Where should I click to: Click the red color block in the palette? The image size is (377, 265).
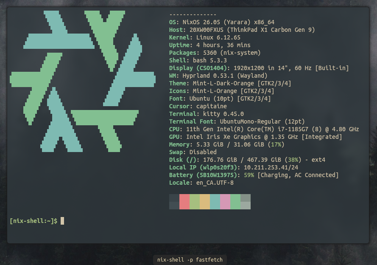pos(184,202)
